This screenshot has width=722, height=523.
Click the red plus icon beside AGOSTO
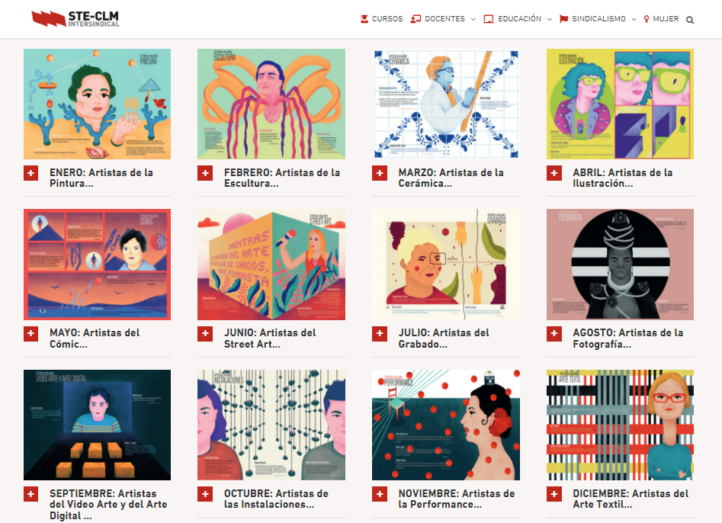coord(554,334)
